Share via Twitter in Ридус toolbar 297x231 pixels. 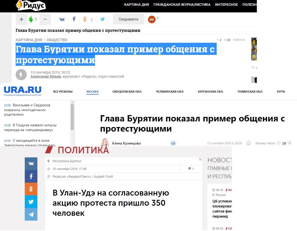tap(103, 19)
